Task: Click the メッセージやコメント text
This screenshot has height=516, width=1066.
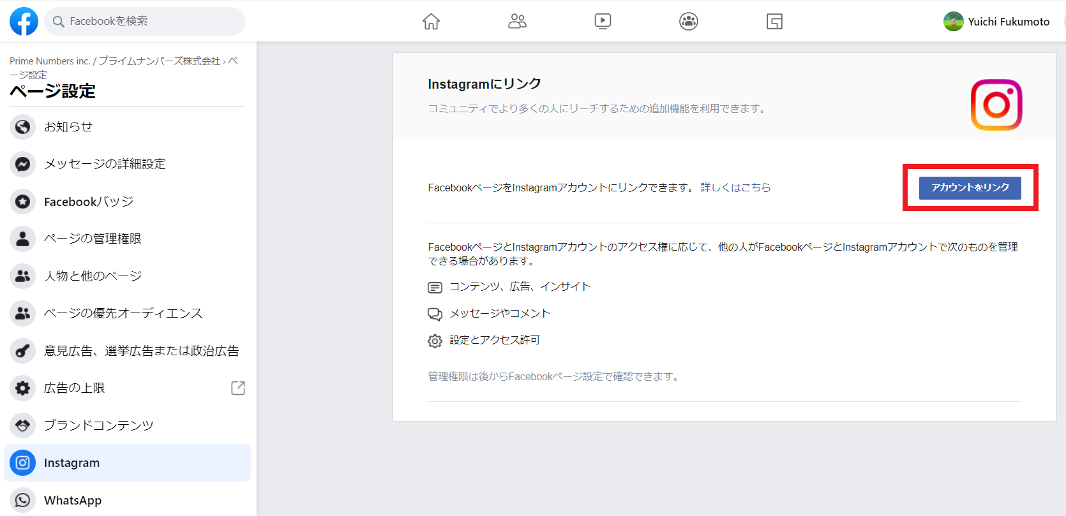Action: click(x=500, y=314)
